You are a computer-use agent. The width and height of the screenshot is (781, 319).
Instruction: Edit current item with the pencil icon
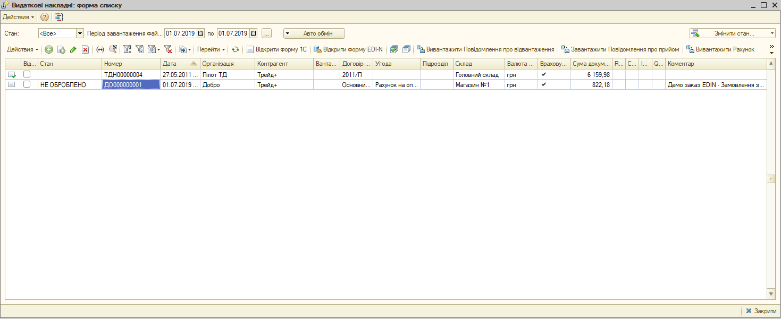(73, 49)
